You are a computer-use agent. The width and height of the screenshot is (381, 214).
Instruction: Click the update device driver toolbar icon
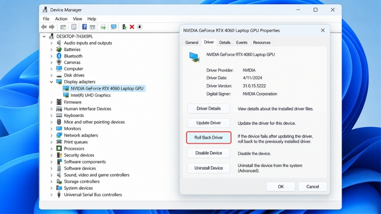click(103, 27)
